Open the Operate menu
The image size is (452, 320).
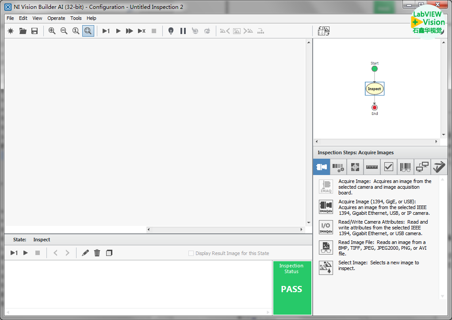pyautogui.click(x=56, y=18)
